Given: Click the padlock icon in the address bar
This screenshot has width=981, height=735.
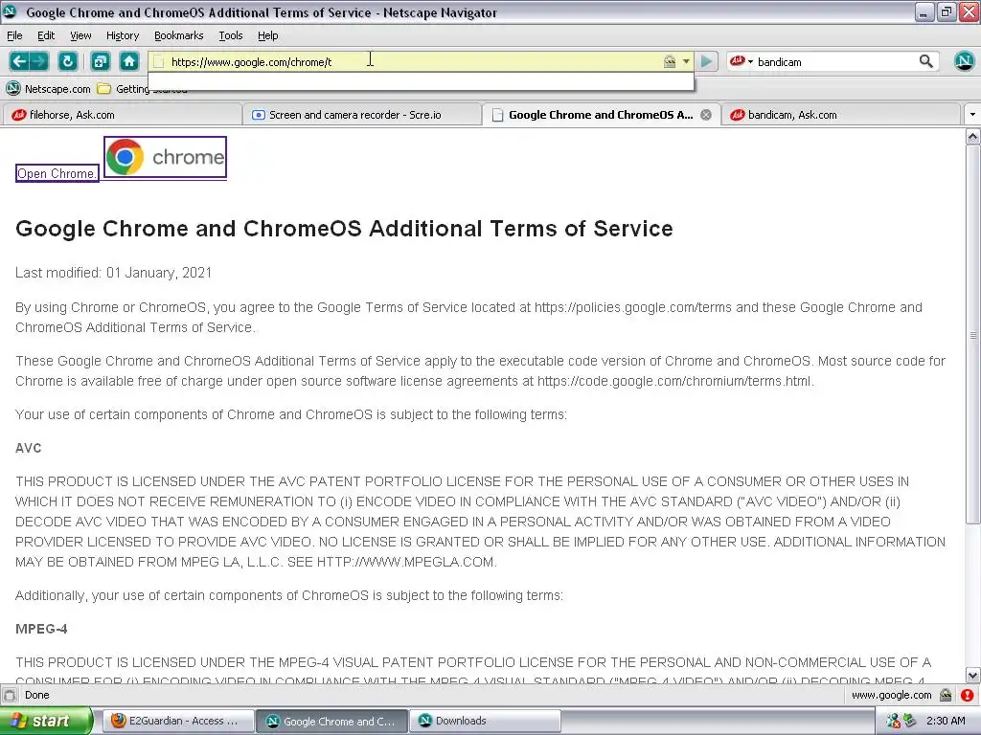Looking at the screenshot, I should click(670, 61).
